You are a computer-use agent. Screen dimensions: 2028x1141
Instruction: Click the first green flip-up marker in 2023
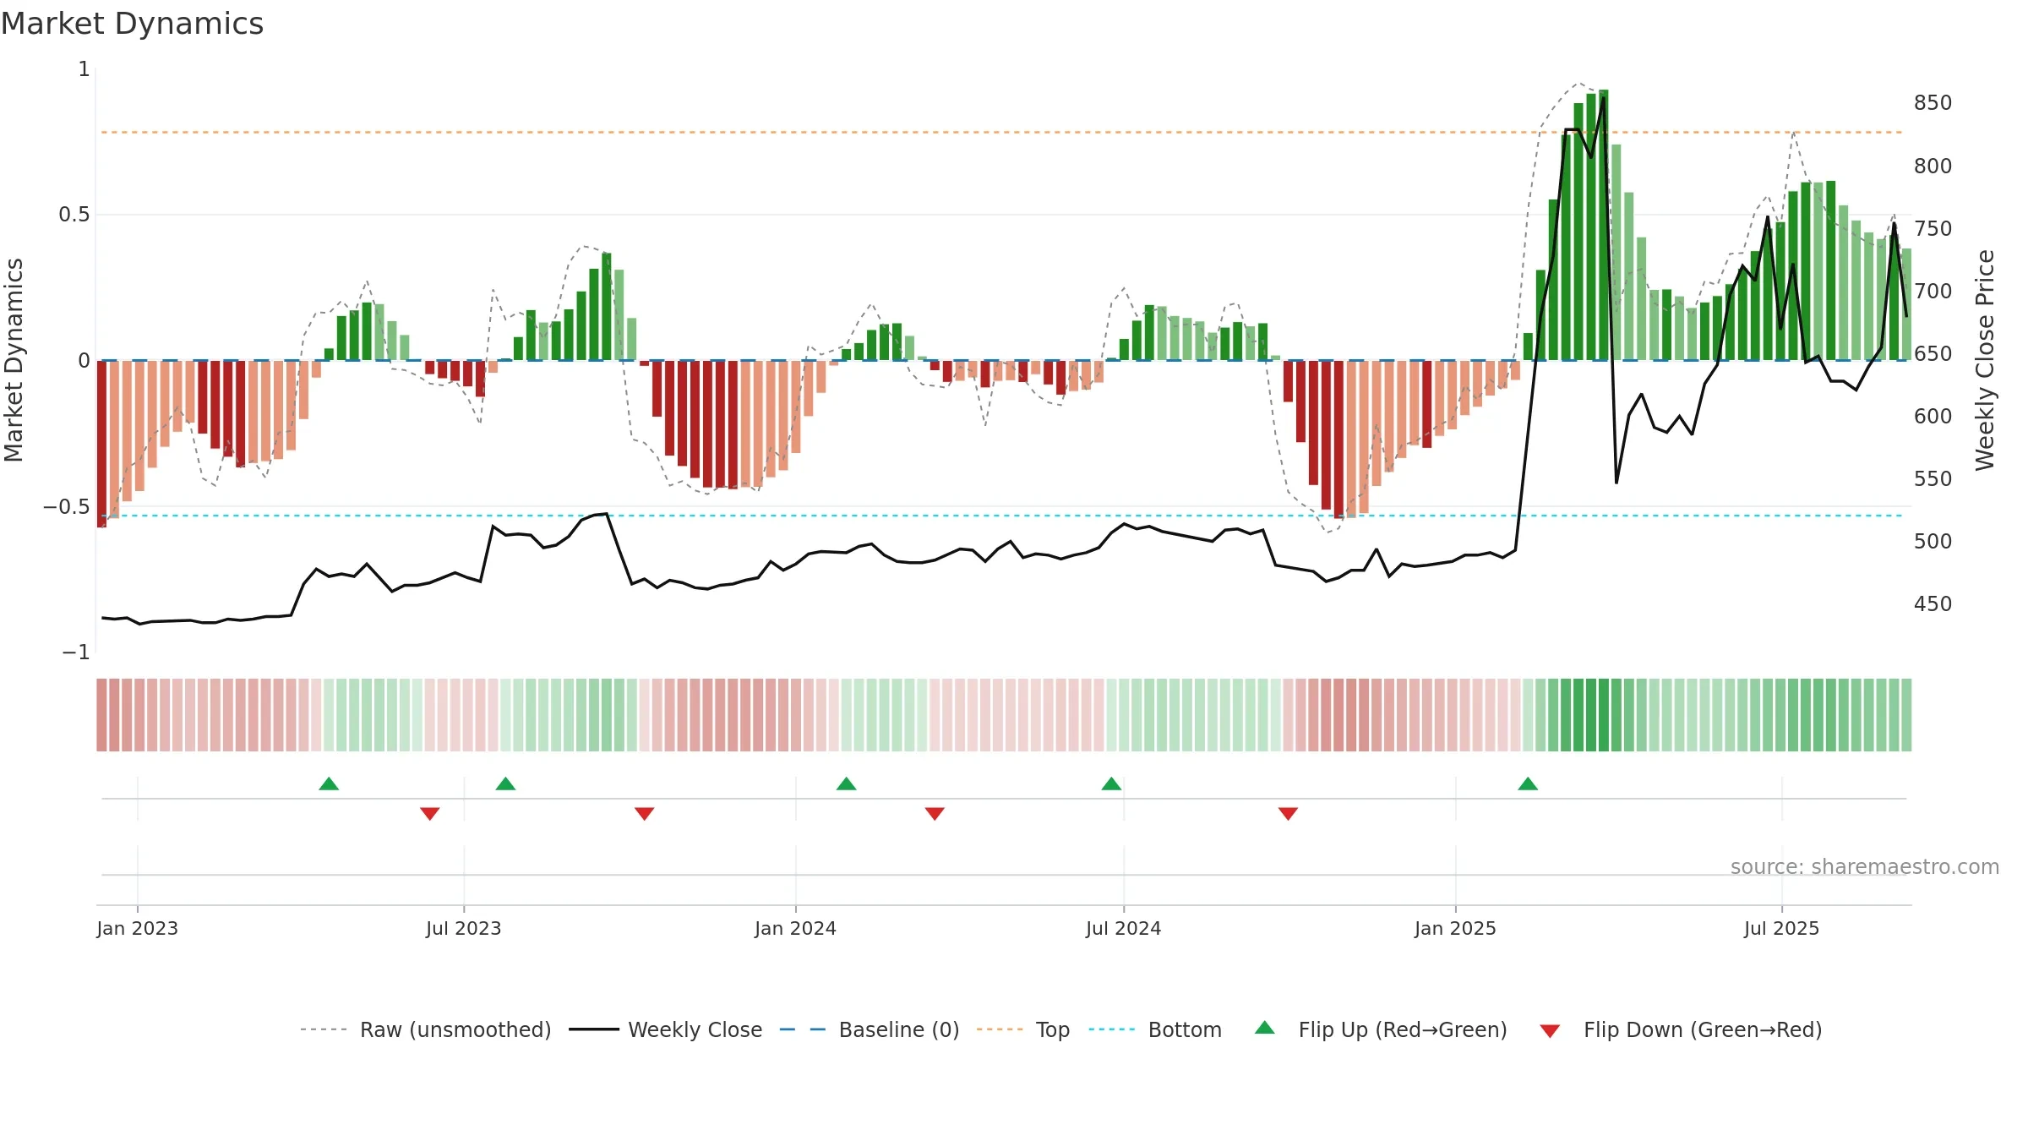[x=329, y=783]
